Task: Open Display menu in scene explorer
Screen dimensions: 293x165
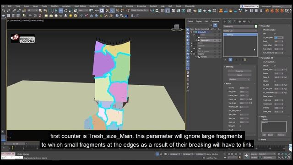Action: 199,22
